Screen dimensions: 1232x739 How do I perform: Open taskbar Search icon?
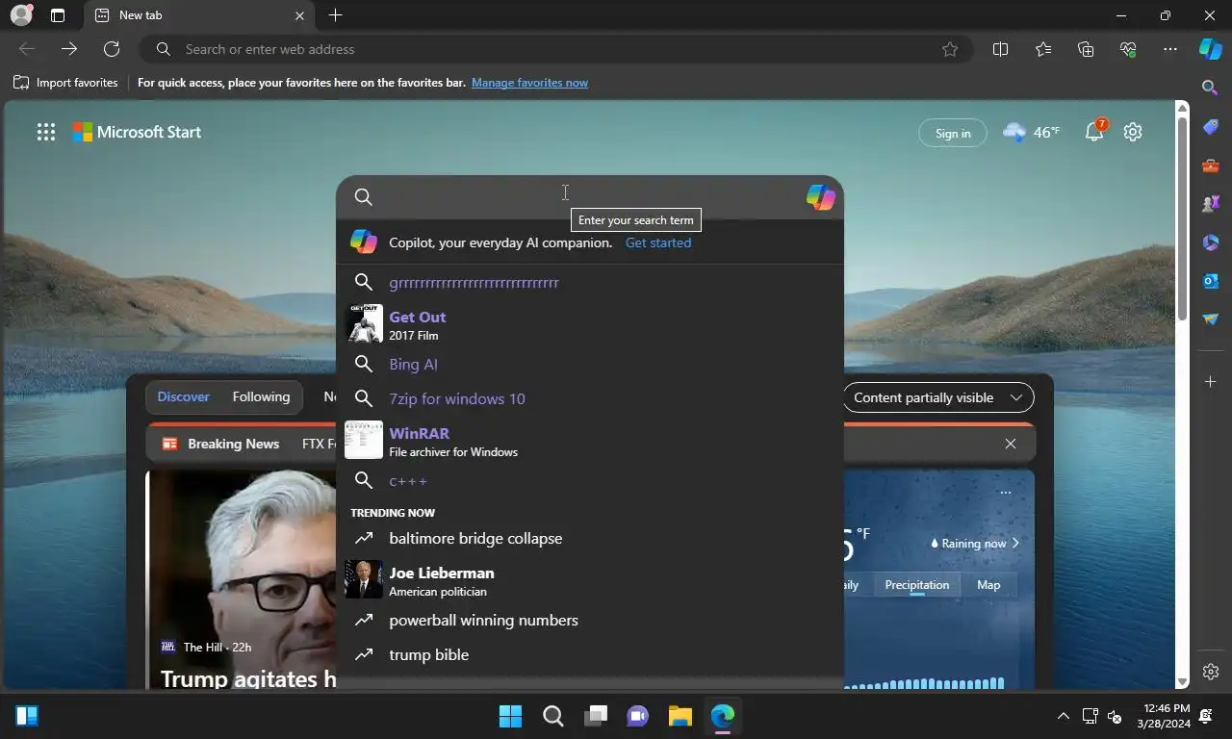[x=552, y=716]
